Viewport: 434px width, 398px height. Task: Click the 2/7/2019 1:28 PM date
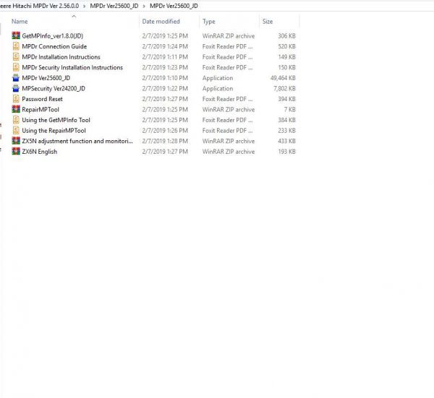click(165, 141)
